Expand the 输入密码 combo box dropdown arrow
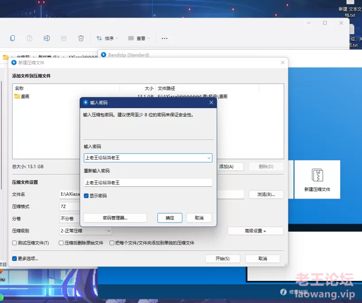The image size is (362, 303). pyautogui.click(x=209, y=158)
